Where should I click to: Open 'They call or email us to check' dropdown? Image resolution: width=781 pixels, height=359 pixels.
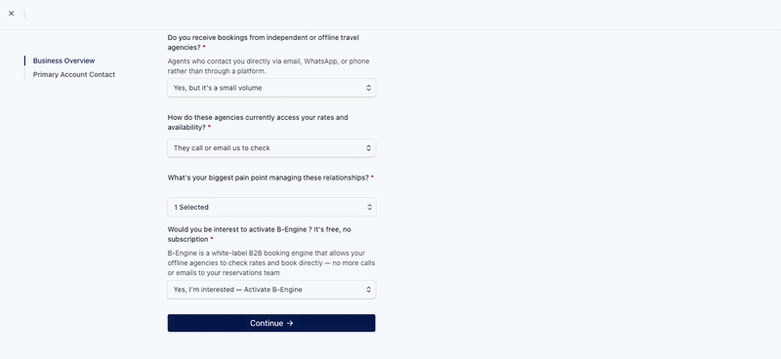click(x=271, y=148)
